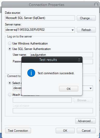This screenshot has height=138, width=100.
Task: Click the blue information icon in Test results
Action: pyautogui.click(x=31, y=73)
